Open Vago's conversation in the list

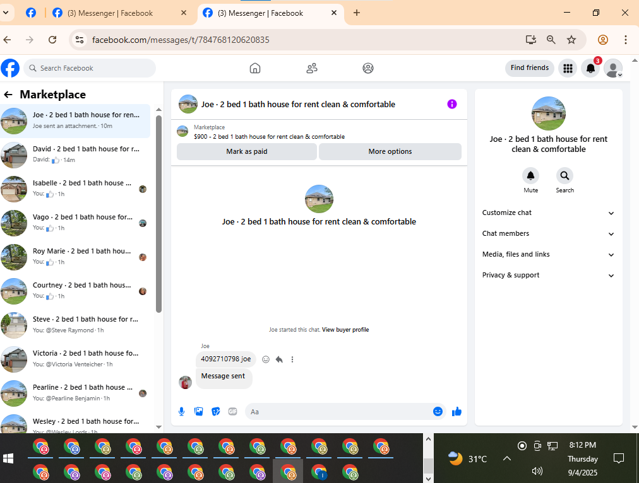(x=75, y=223)
